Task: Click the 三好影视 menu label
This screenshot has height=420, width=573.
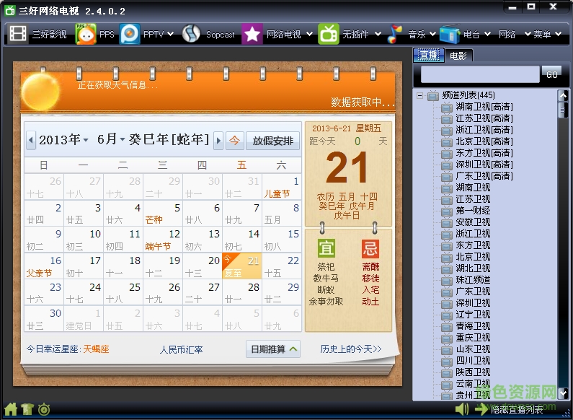Action: 49,35
